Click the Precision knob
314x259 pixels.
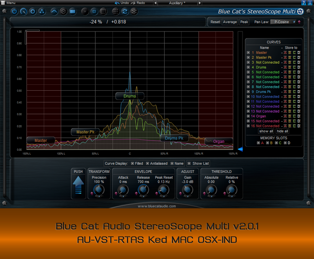pos(99,190)
